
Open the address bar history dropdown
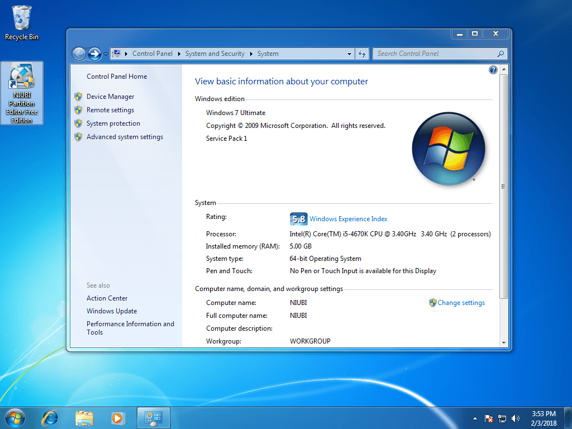349,54
